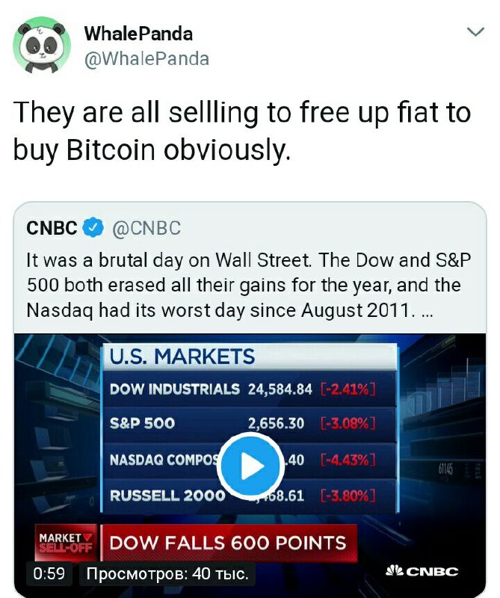Click the @CNBC handle
The image size is (500, 598).
[x=146, y=228]
